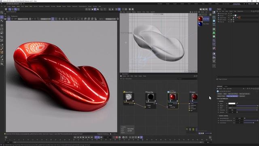Viewport: 259px width, 146px height.
Task: Open the BRDF dropdown under Weight
Action: coord(243,108)
